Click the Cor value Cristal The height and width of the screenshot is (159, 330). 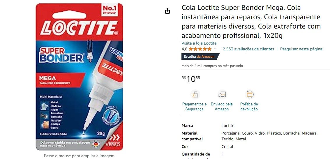(x=227, y=146)
